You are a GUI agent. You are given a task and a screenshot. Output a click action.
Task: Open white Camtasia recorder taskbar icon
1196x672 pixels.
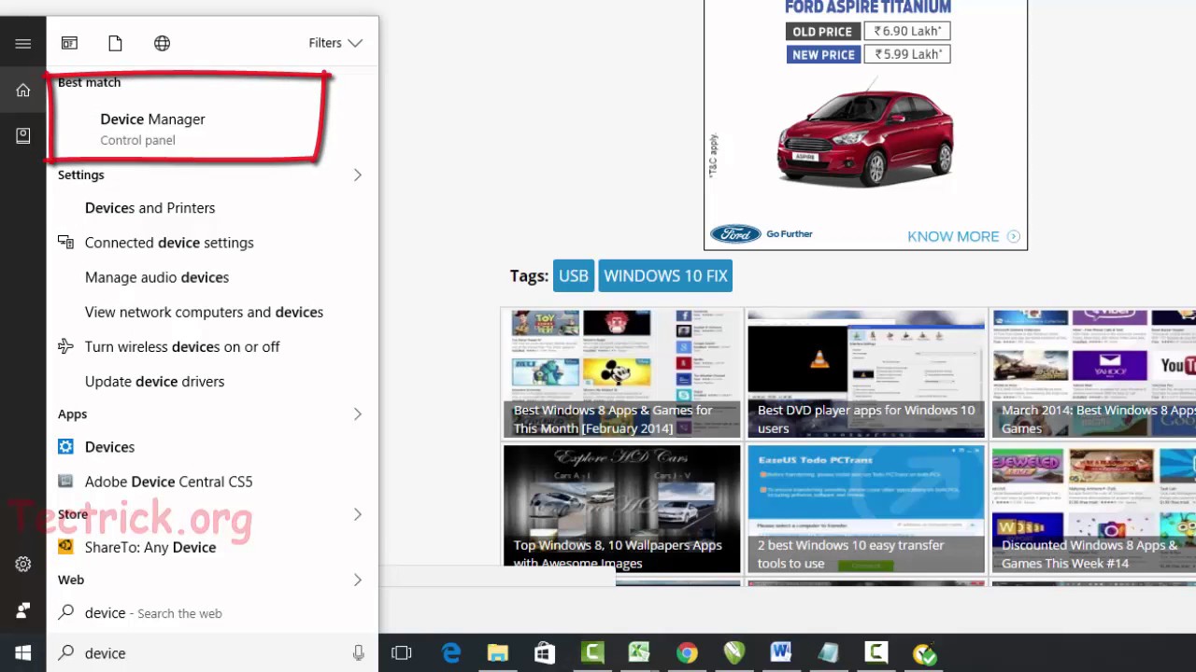point(876,653)
